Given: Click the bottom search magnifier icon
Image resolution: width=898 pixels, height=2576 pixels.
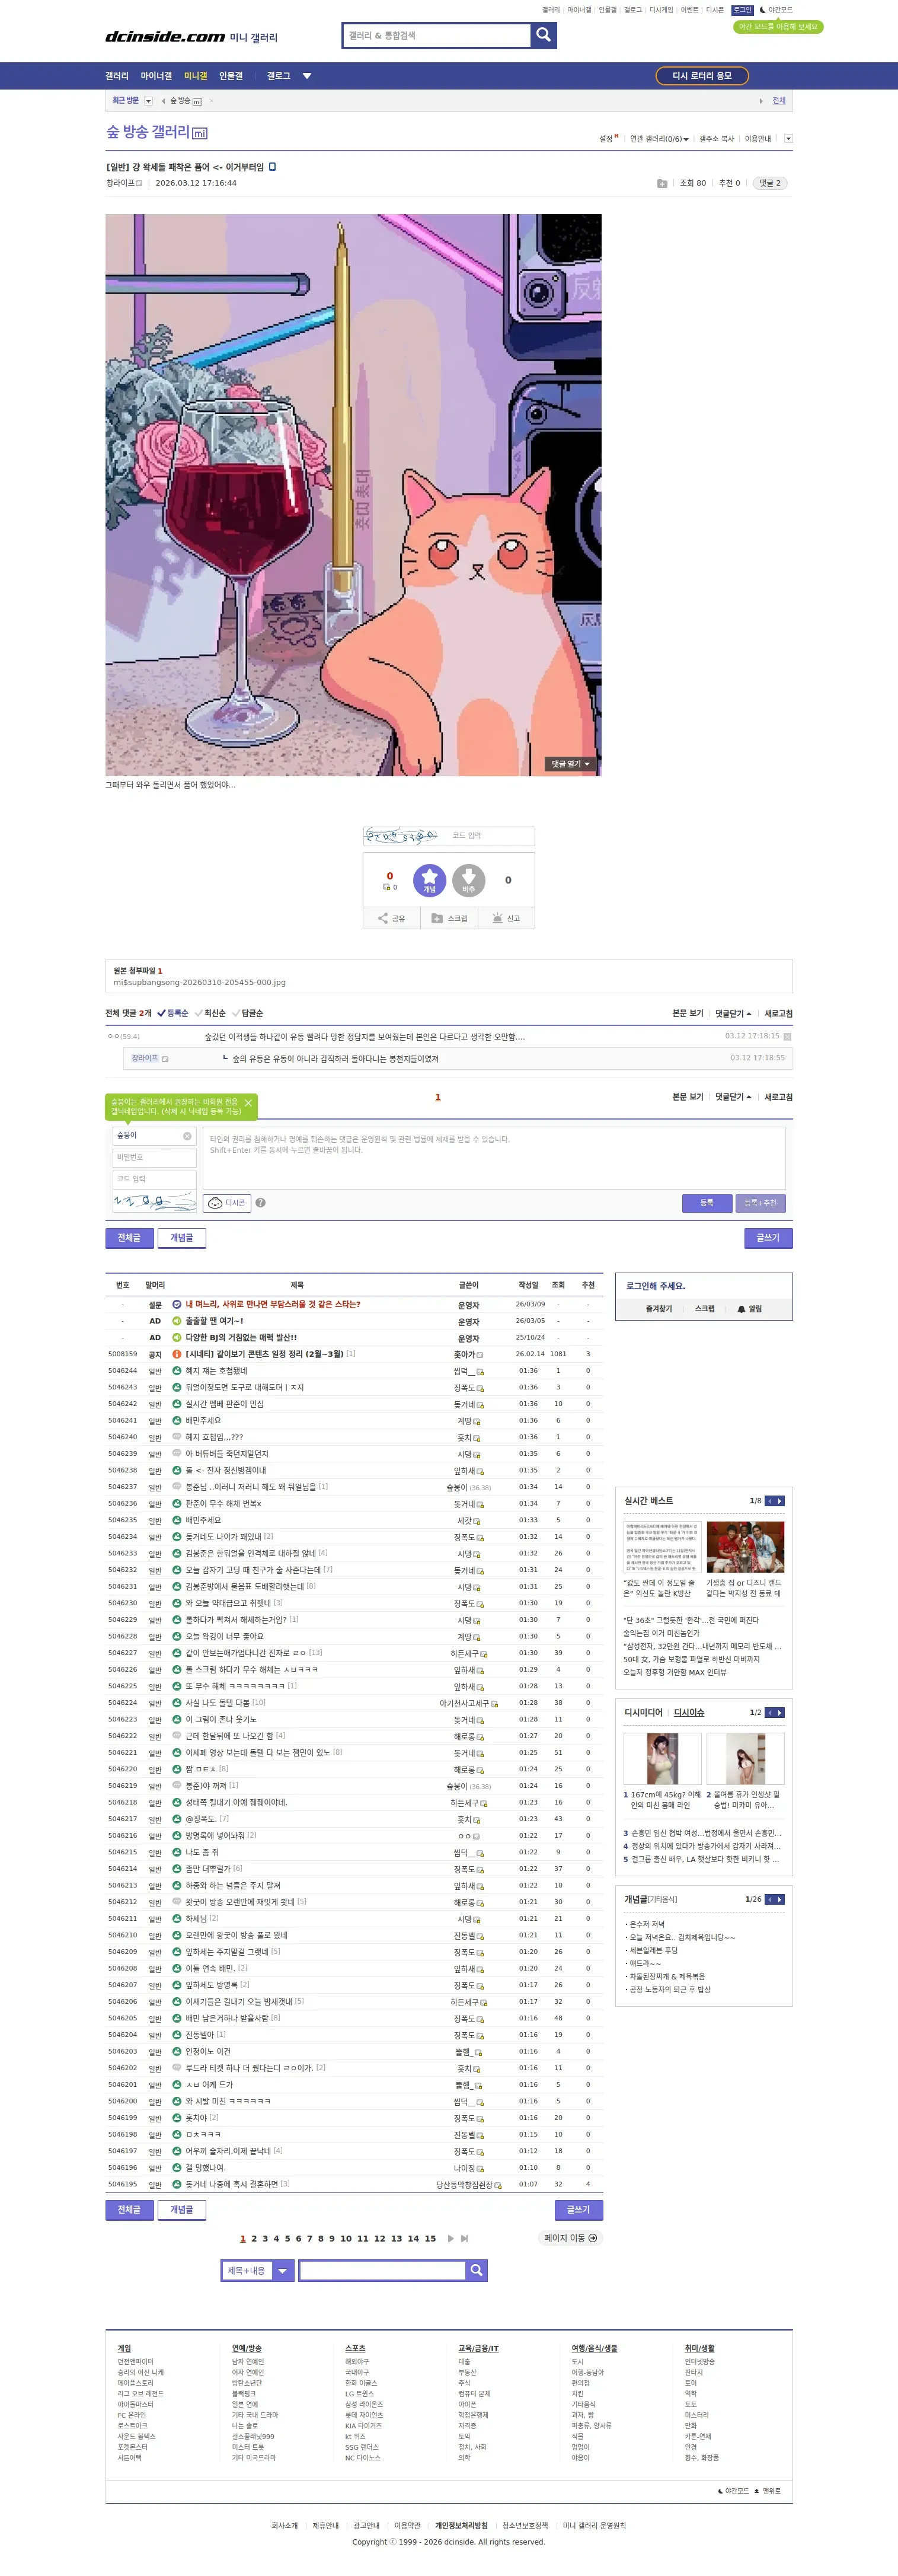Looking at the screenshot, I should (x=477, y=2270).
